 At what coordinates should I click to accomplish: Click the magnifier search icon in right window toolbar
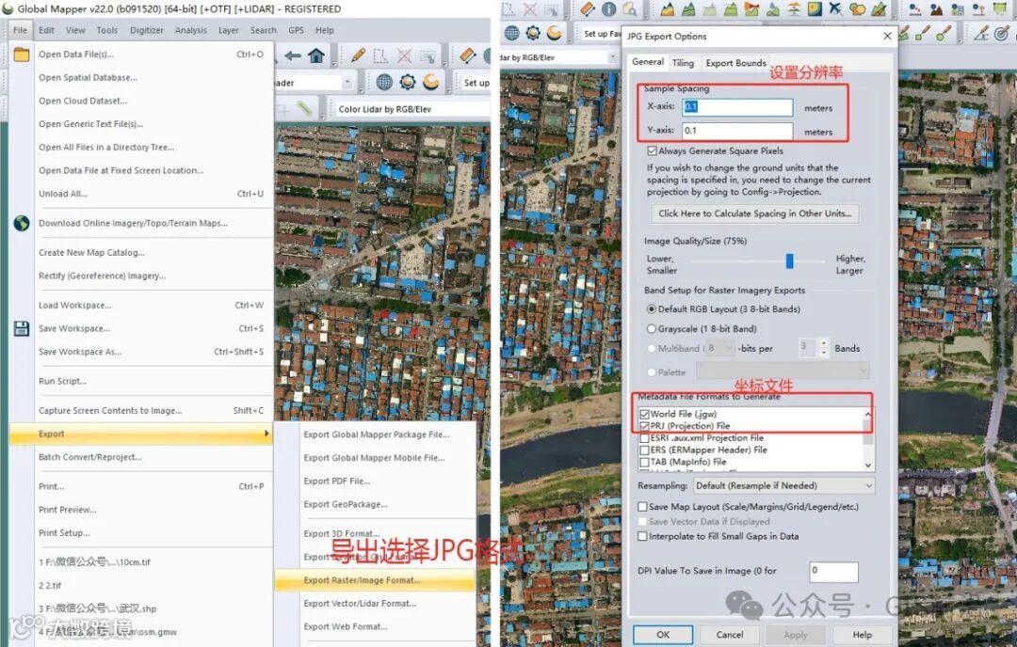tap(629, 9)
